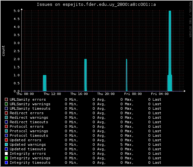Click the Integrity timeouts blue swatch
The width and height of the screenshot is (193, 167).
pos(6,162)
